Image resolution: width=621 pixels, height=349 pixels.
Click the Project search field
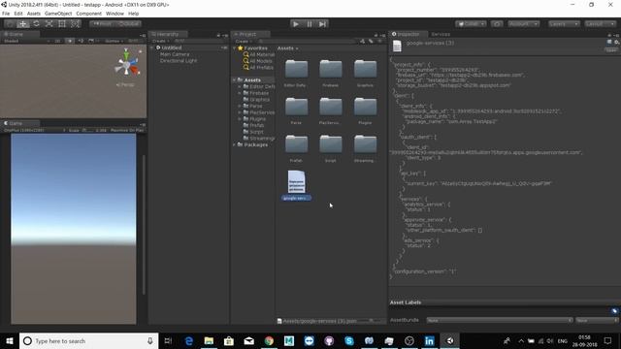pos(308,41)
